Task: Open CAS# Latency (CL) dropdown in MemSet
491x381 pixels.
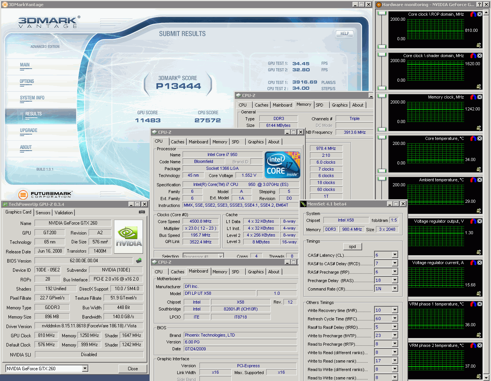Action: [395, 255]
